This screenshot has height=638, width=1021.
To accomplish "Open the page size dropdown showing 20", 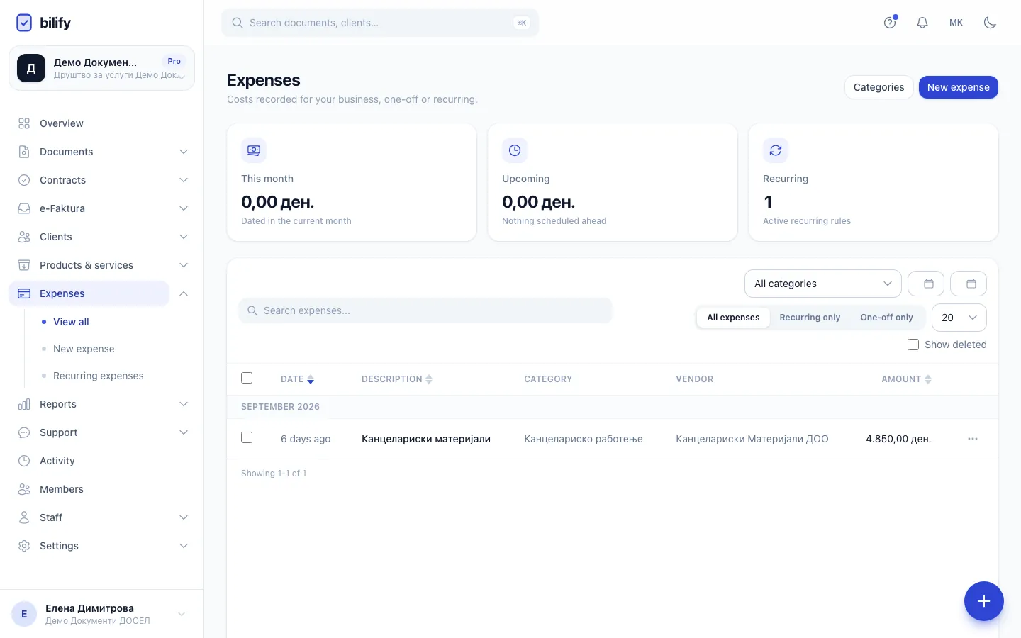I will (959, 318).
